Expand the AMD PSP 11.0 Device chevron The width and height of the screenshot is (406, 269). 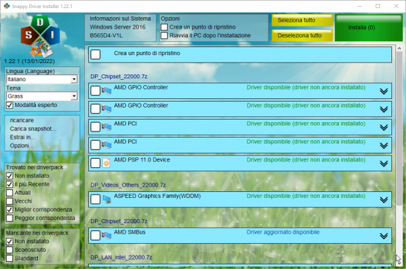coord(383,163)
